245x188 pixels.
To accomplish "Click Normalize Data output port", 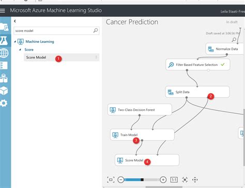I will (x=227, y=55).
